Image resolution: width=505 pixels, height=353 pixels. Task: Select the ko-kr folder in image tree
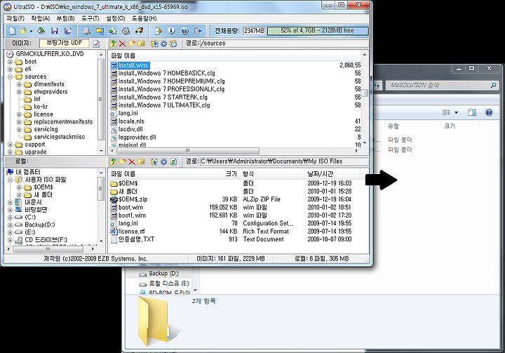click(41, 107)
